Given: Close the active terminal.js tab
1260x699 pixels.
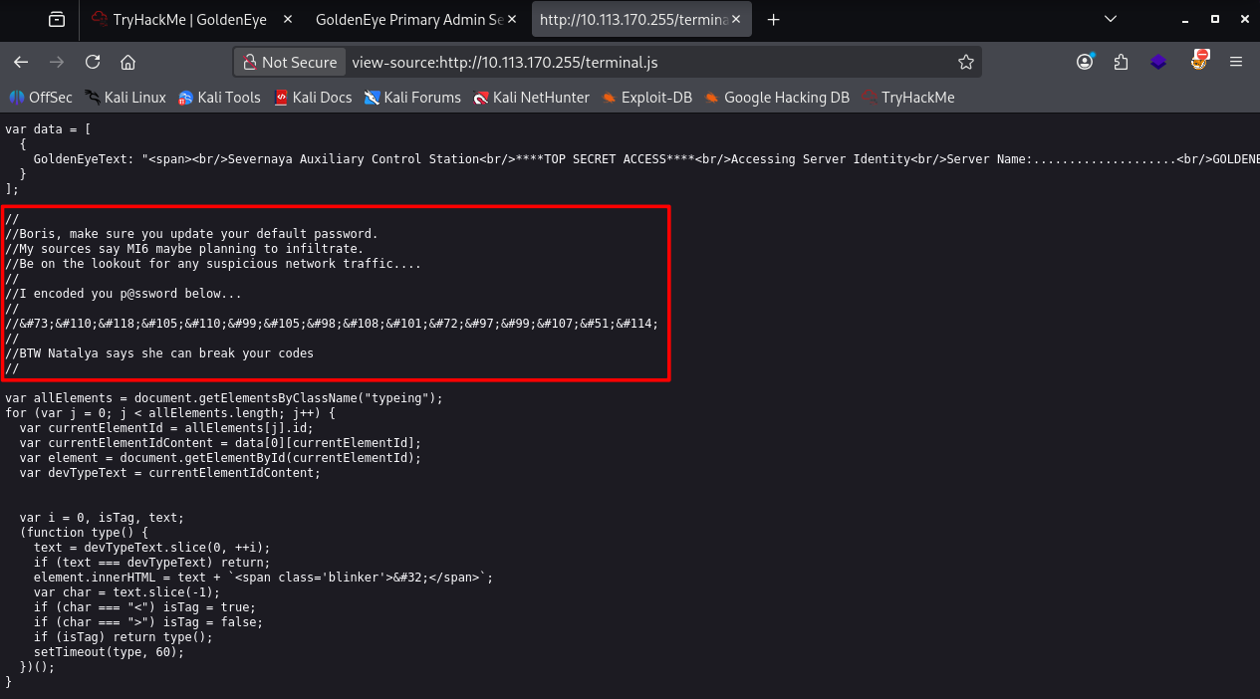Looking at the screenshot, I should [x=737, y=19].
